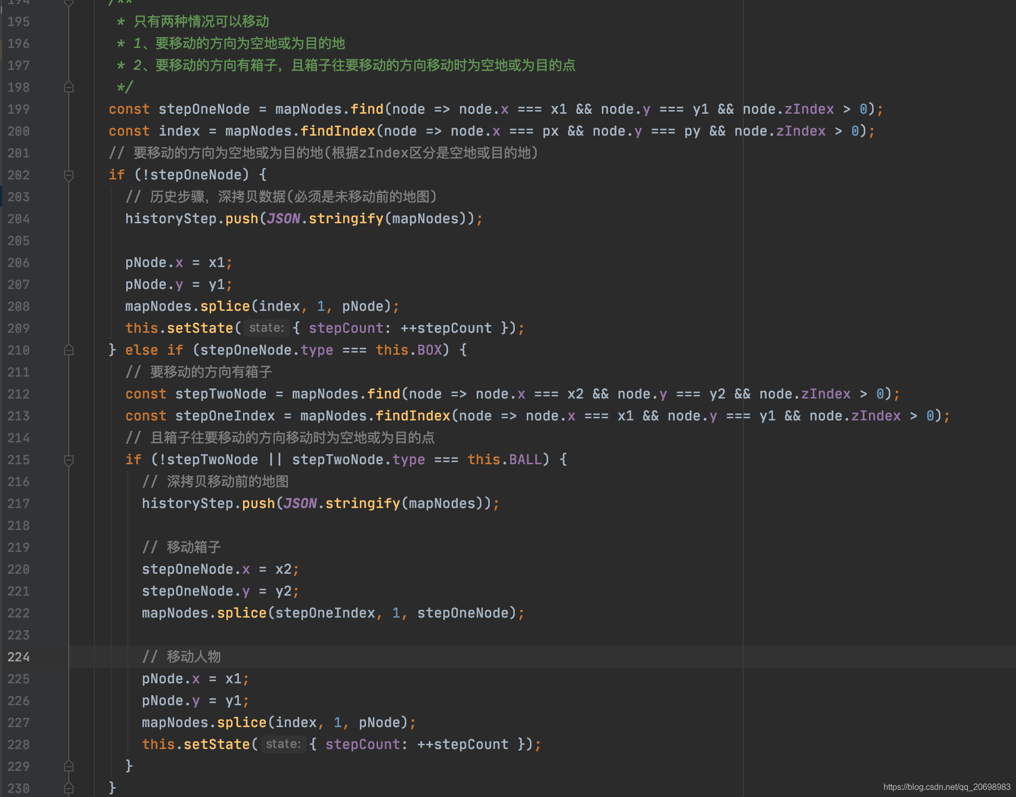Collapse the if block fold marker at line 202
1016x797 pixels.
pos(68,175)
